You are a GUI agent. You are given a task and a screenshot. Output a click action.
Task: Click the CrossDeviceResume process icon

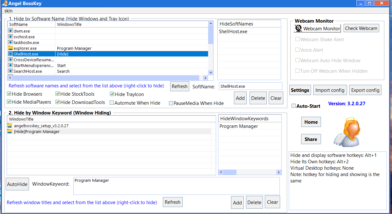point(10,60)
